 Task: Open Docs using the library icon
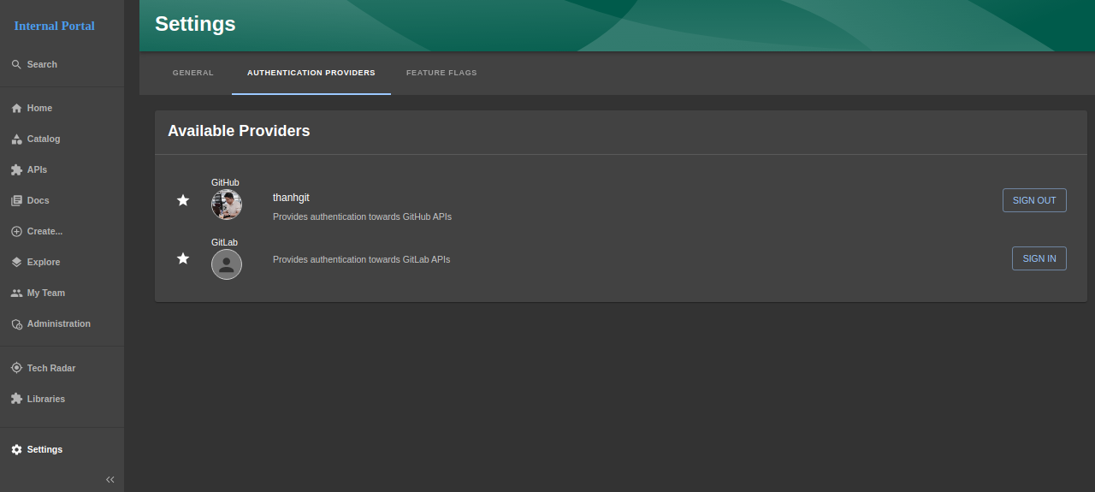coord(16,201)
